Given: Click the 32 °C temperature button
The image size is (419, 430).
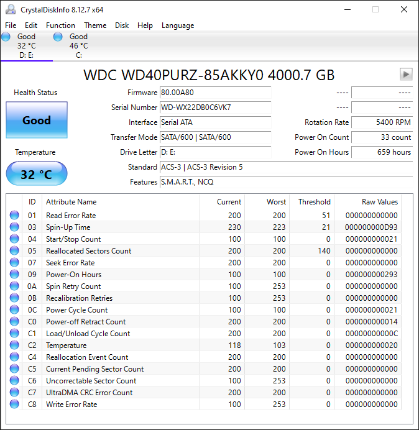Looking at the screenshot, I should coord(37,173).
